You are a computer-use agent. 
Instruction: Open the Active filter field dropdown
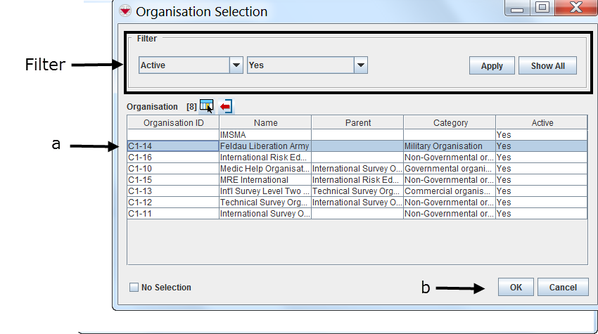coord(236,65)
